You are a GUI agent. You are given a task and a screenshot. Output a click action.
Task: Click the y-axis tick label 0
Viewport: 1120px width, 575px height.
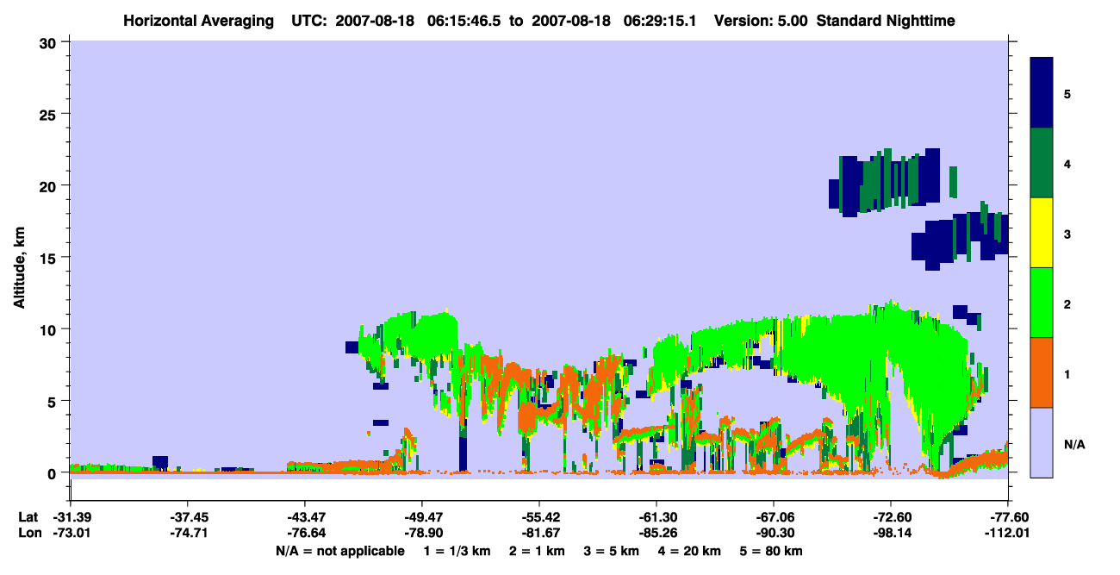click(53, 472)
